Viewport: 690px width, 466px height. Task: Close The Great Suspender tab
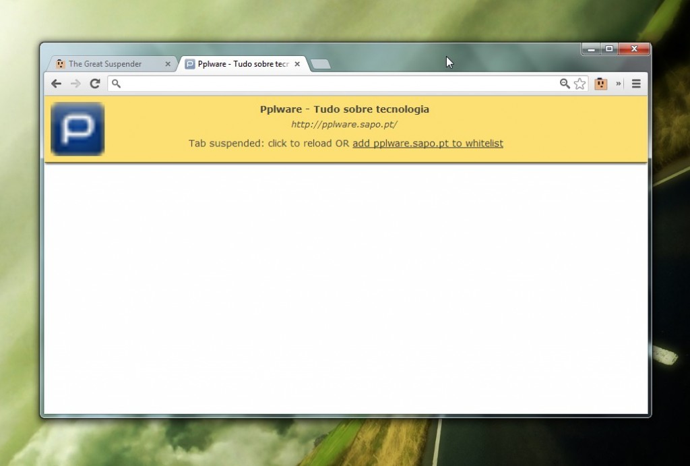(x=168, y=64)
